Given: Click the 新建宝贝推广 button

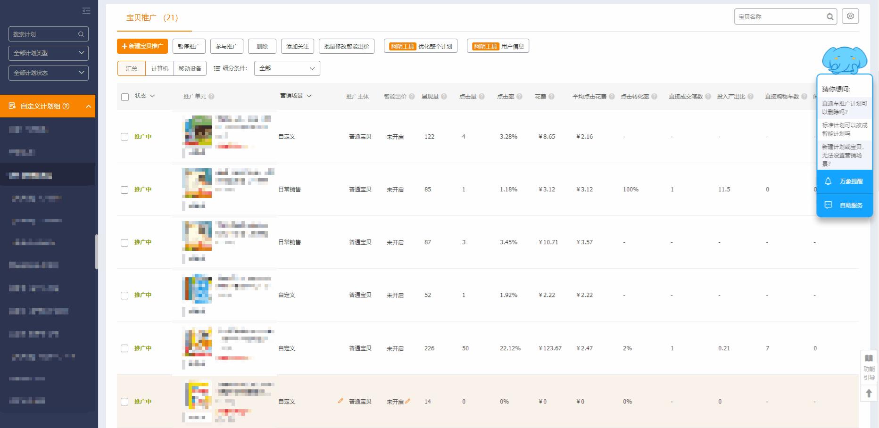Looking at the screenshot, I should pos(142,46).
